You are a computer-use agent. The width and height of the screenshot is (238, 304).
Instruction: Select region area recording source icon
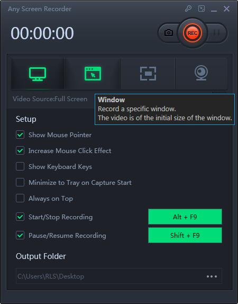pos(148,74)
